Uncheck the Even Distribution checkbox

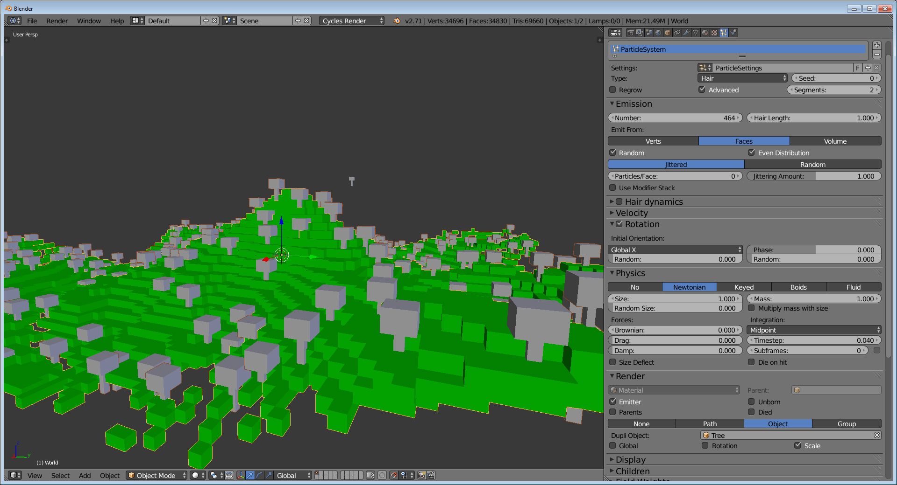point(752,152)
